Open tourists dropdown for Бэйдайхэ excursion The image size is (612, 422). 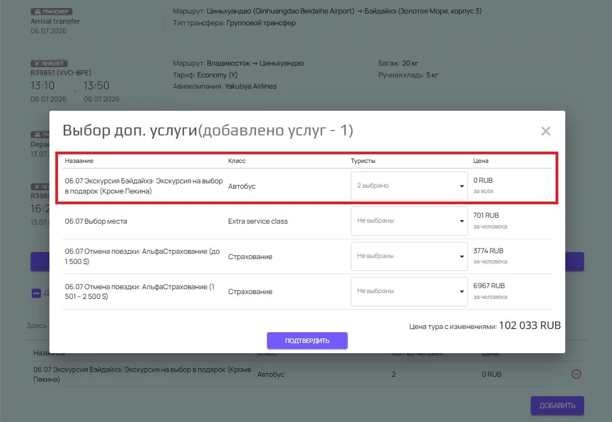click(x=409, y=186)
